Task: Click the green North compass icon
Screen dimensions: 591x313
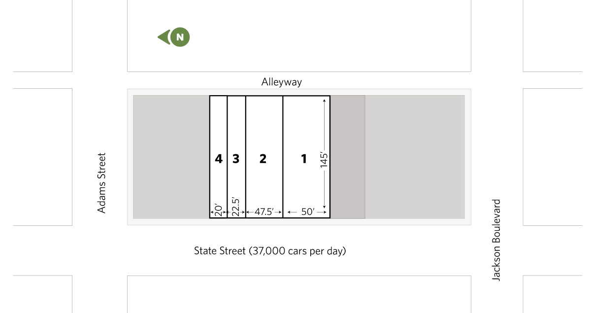Action: (x=180, y=37)
